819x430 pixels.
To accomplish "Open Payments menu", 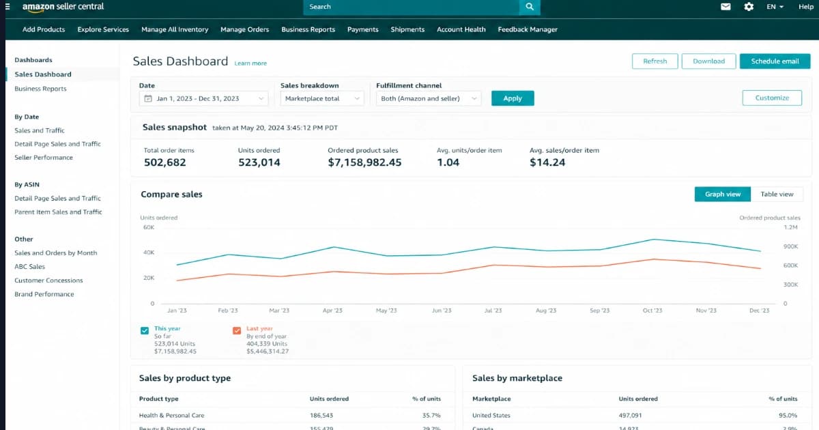I will pos(362,29).
